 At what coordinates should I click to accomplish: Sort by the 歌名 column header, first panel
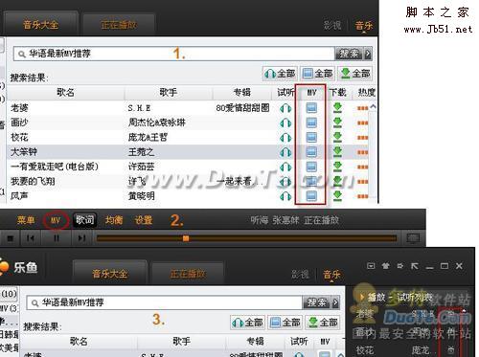pos(65,93)
